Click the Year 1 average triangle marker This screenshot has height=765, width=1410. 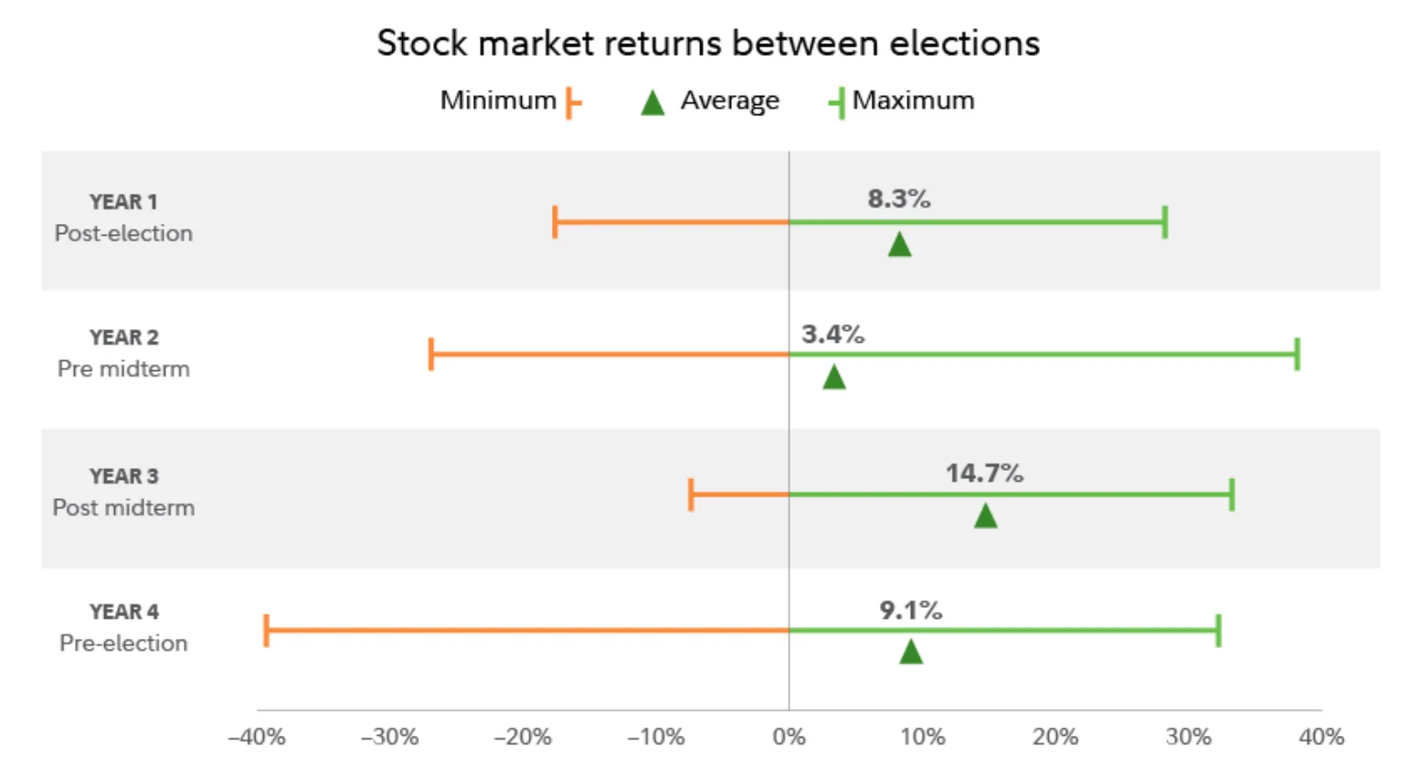[899, 245]
